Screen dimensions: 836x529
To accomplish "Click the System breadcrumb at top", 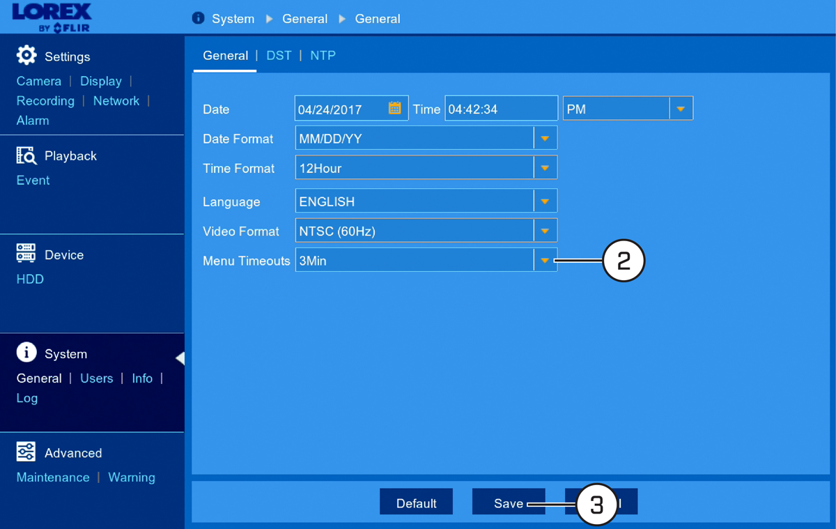I will point(233,19).
